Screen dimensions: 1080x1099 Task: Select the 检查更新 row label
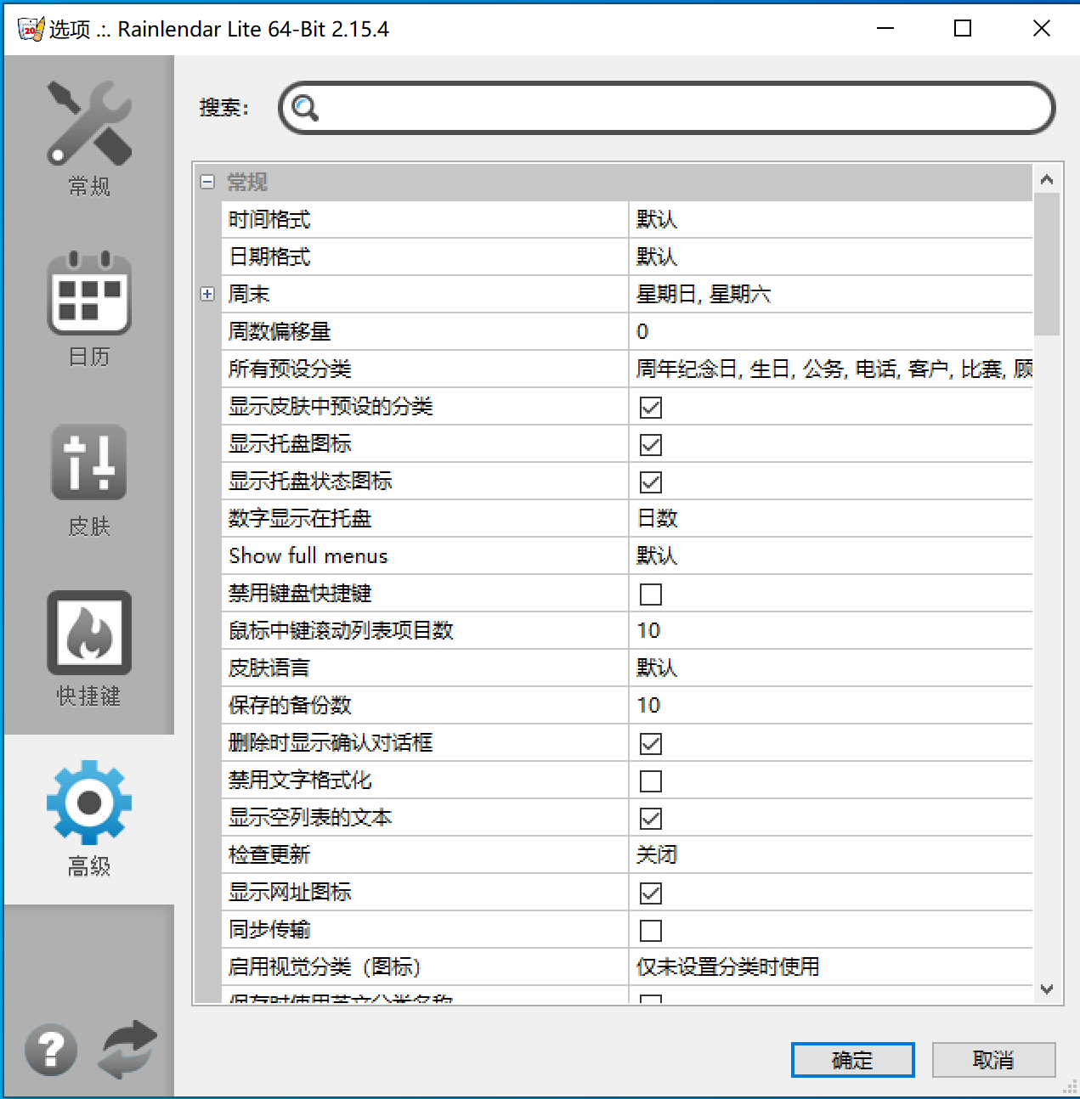pos(269,854)
